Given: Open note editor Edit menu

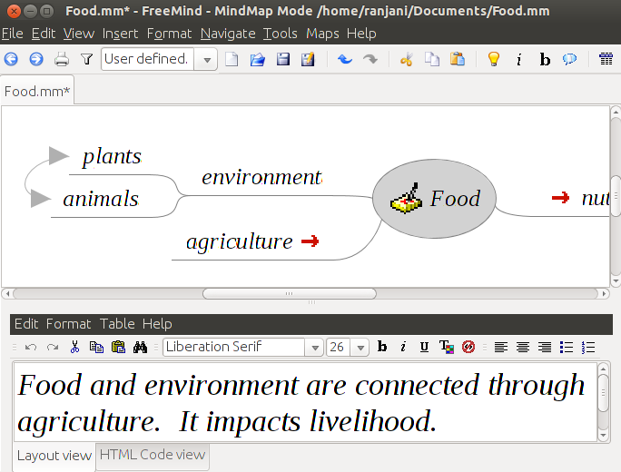Looking at the screenshot, I should coord(26,324).
